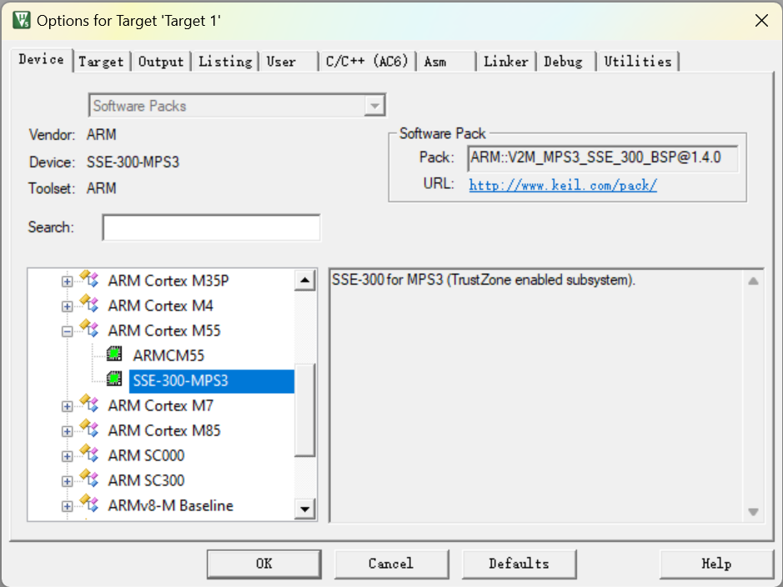Open the User tab

pos(288,62)
